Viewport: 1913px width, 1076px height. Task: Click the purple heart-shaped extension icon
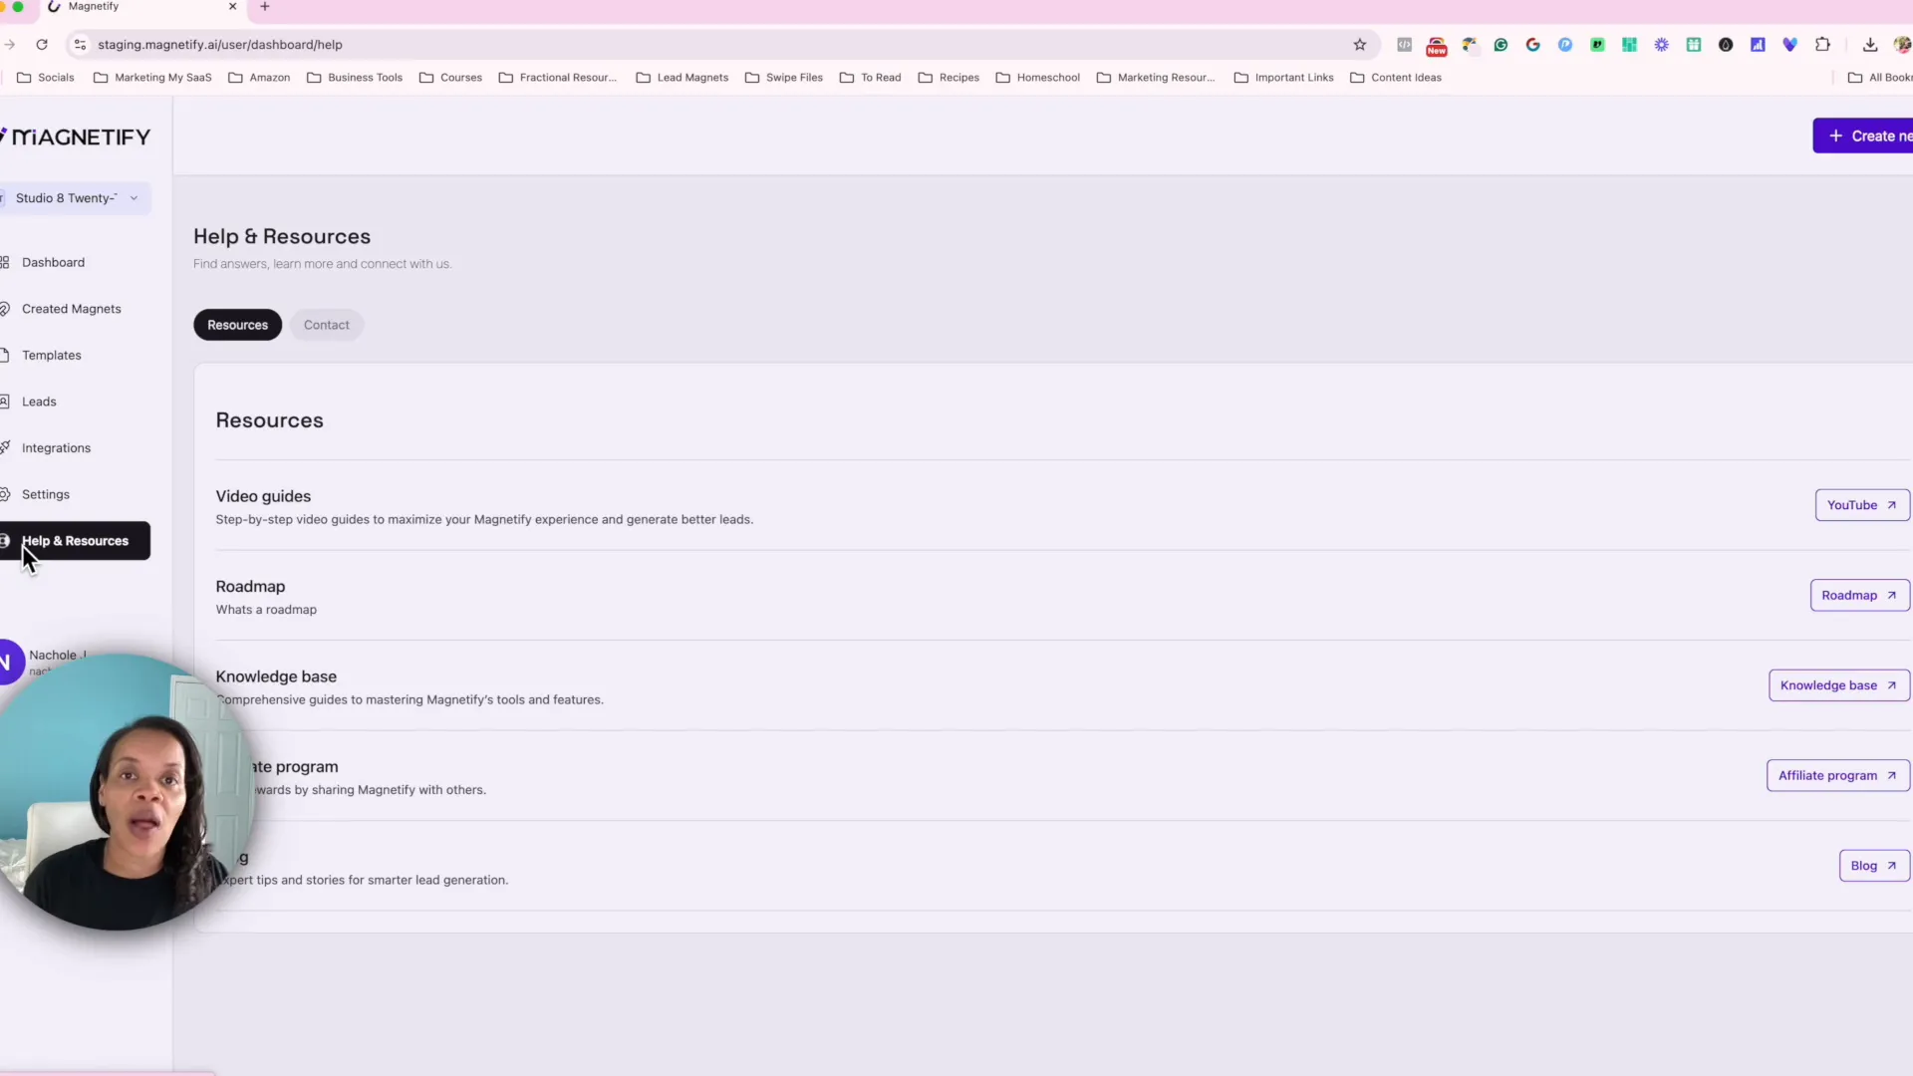pyautogui.click(x=1789, y=45)
